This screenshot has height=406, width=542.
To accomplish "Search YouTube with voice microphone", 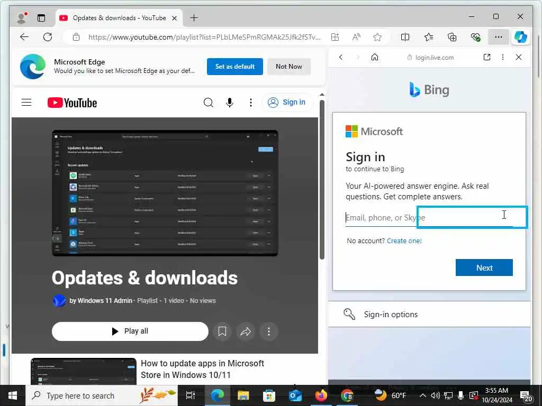I will [x=230, y=103].
